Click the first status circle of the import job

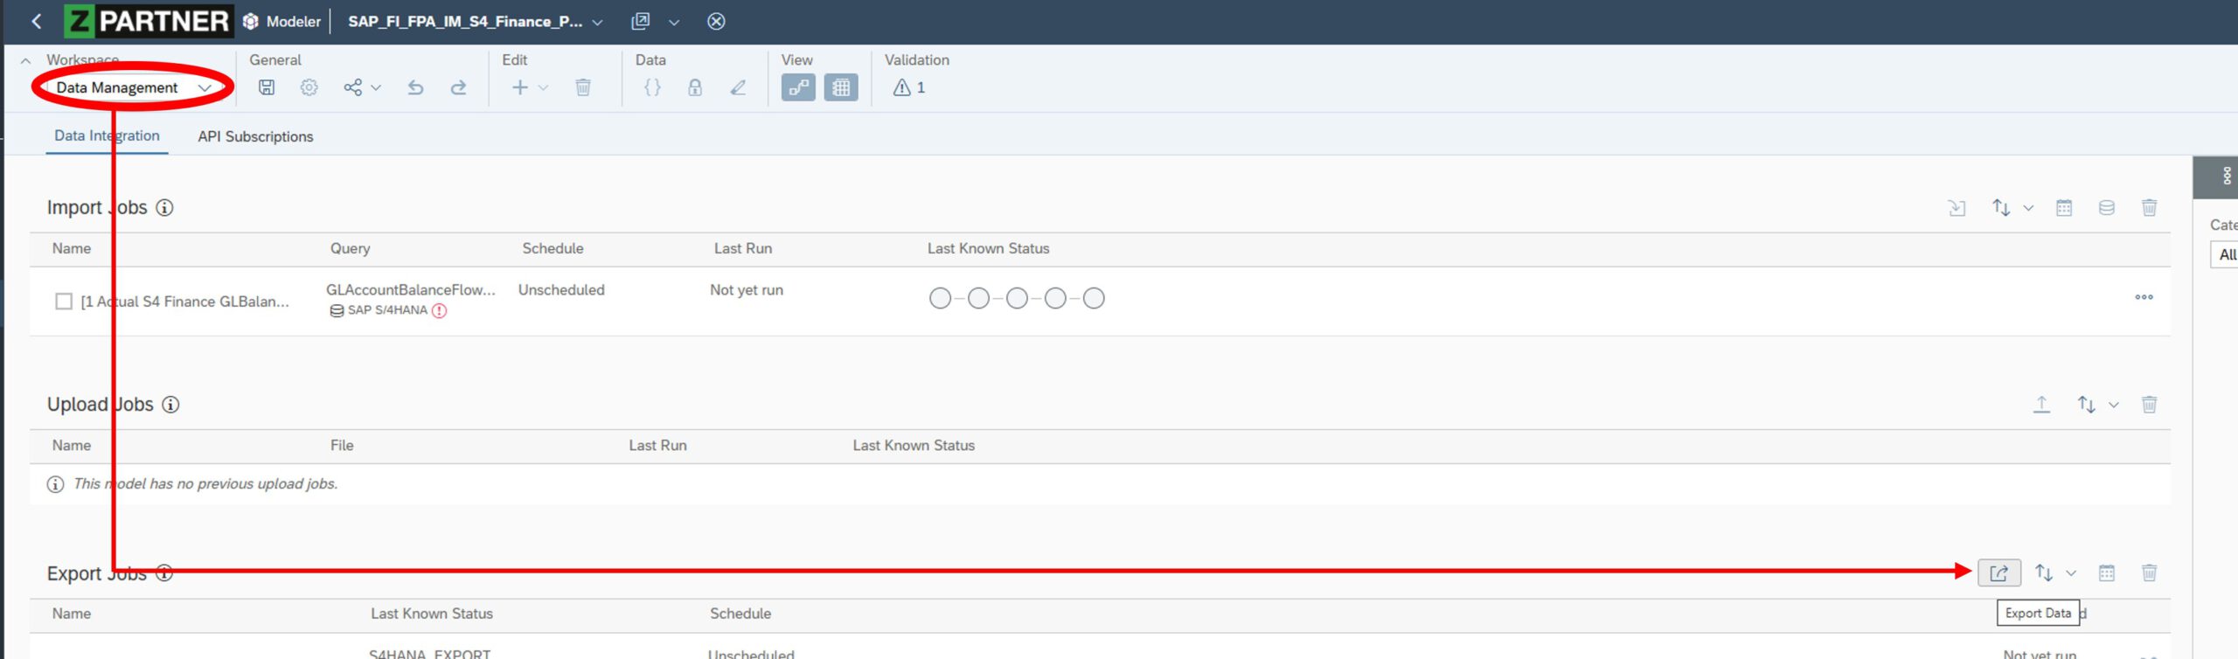tap(940, 298)
